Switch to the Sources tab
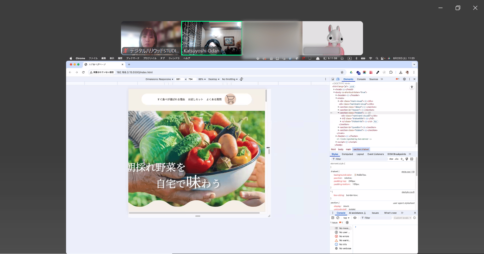The width and height of the screenshot is (484, 254). point(374,79)
